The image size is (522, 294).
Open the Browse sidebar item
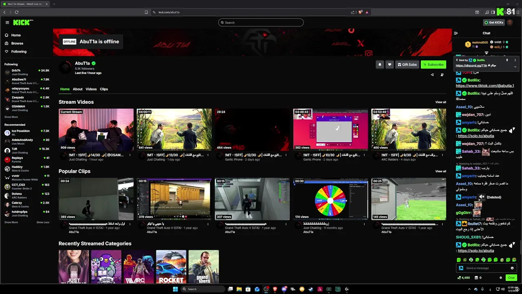[17, 43]
